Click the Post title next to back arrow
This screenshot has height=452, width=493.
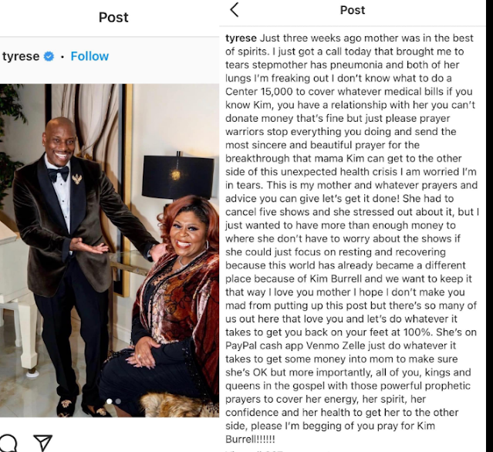coord(353,10)
